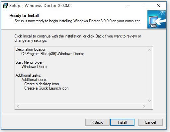Viewport: 170px width, 132px height.
Task: Click the 'Destination location:' line
Action: (x=32, y=49)
